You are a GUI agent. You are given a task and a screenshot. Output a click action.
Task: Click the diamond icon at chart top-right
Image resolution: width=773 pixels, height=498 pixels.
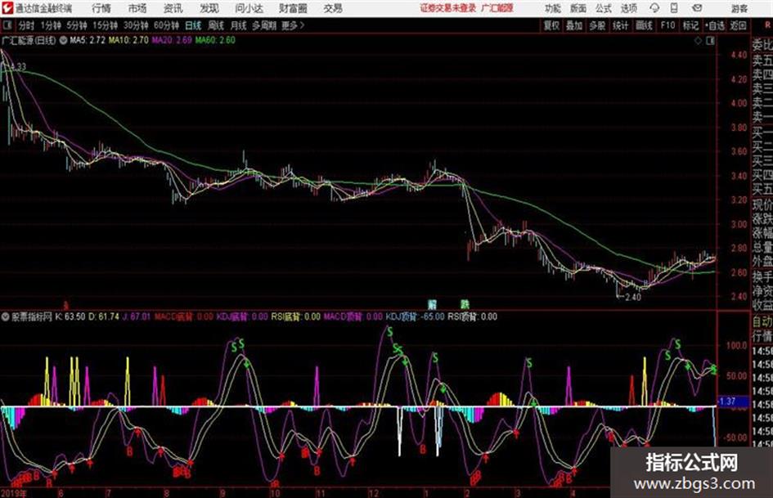pyautogui.click(x=698, y=41)
